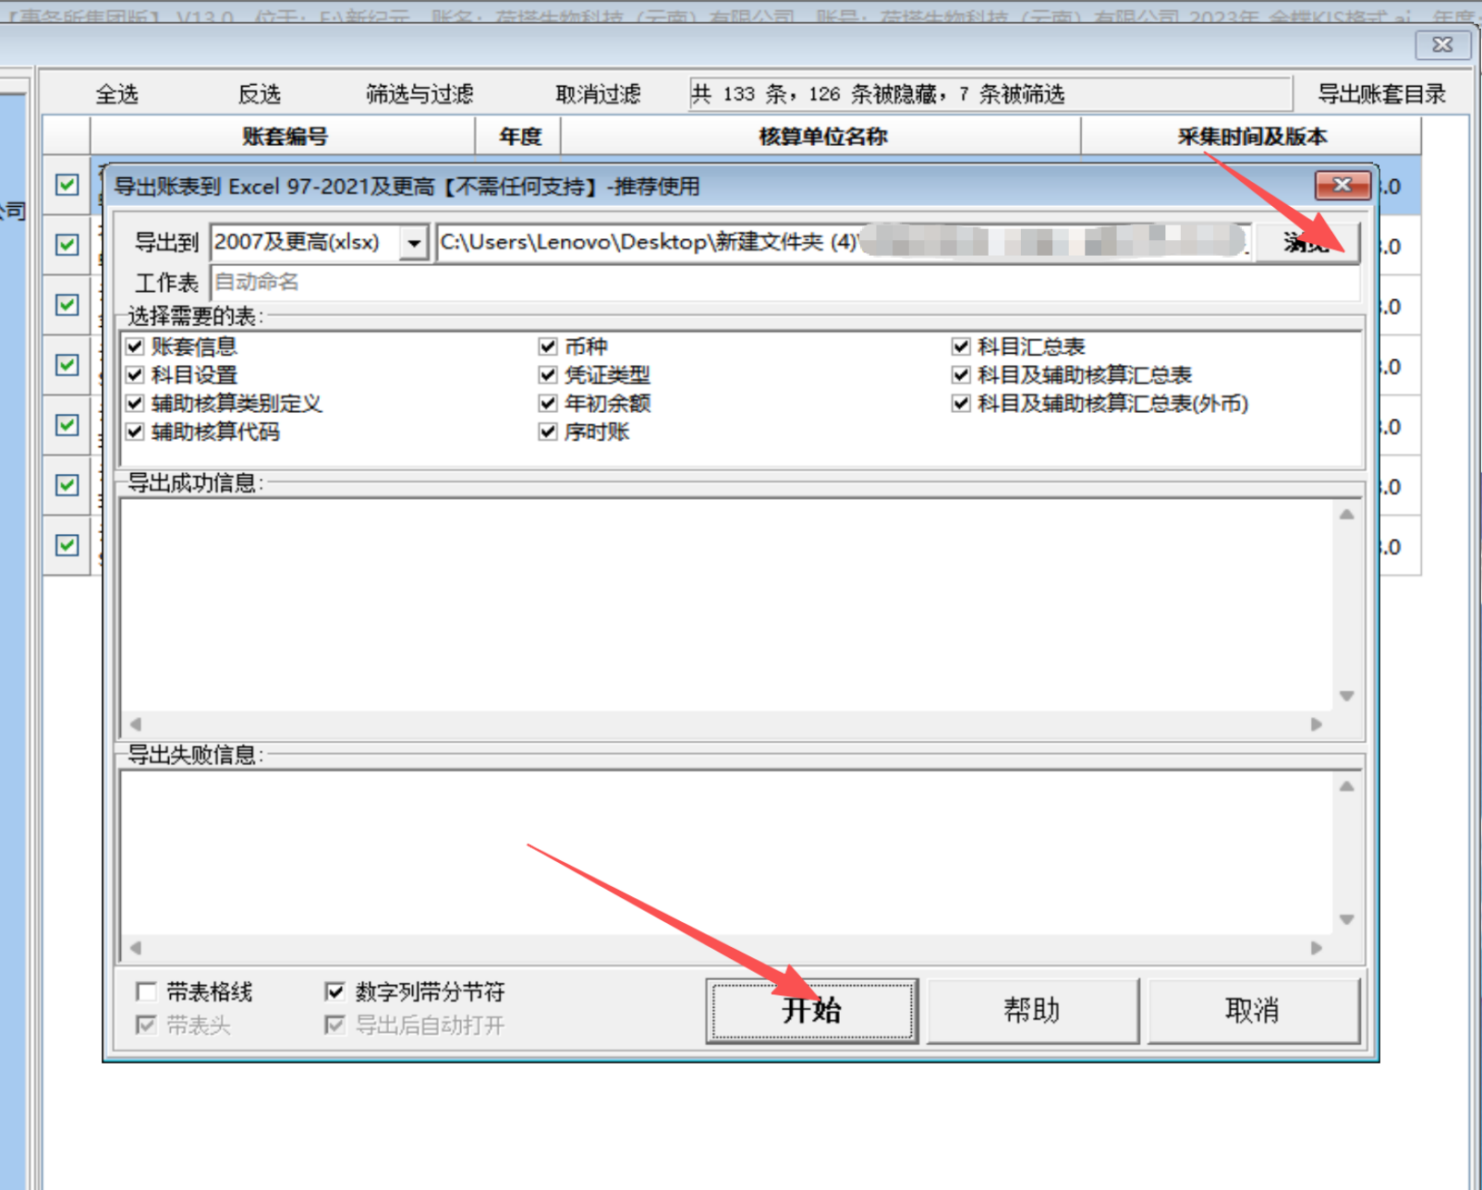
Task: Click right scroll arrow in 导出失败信息 box
Action: (x=1317, y=948)
